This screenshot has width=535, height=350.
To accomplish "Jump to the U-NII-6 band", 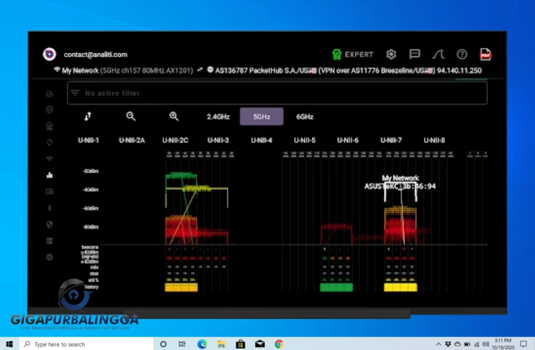I will coord(348,140).
